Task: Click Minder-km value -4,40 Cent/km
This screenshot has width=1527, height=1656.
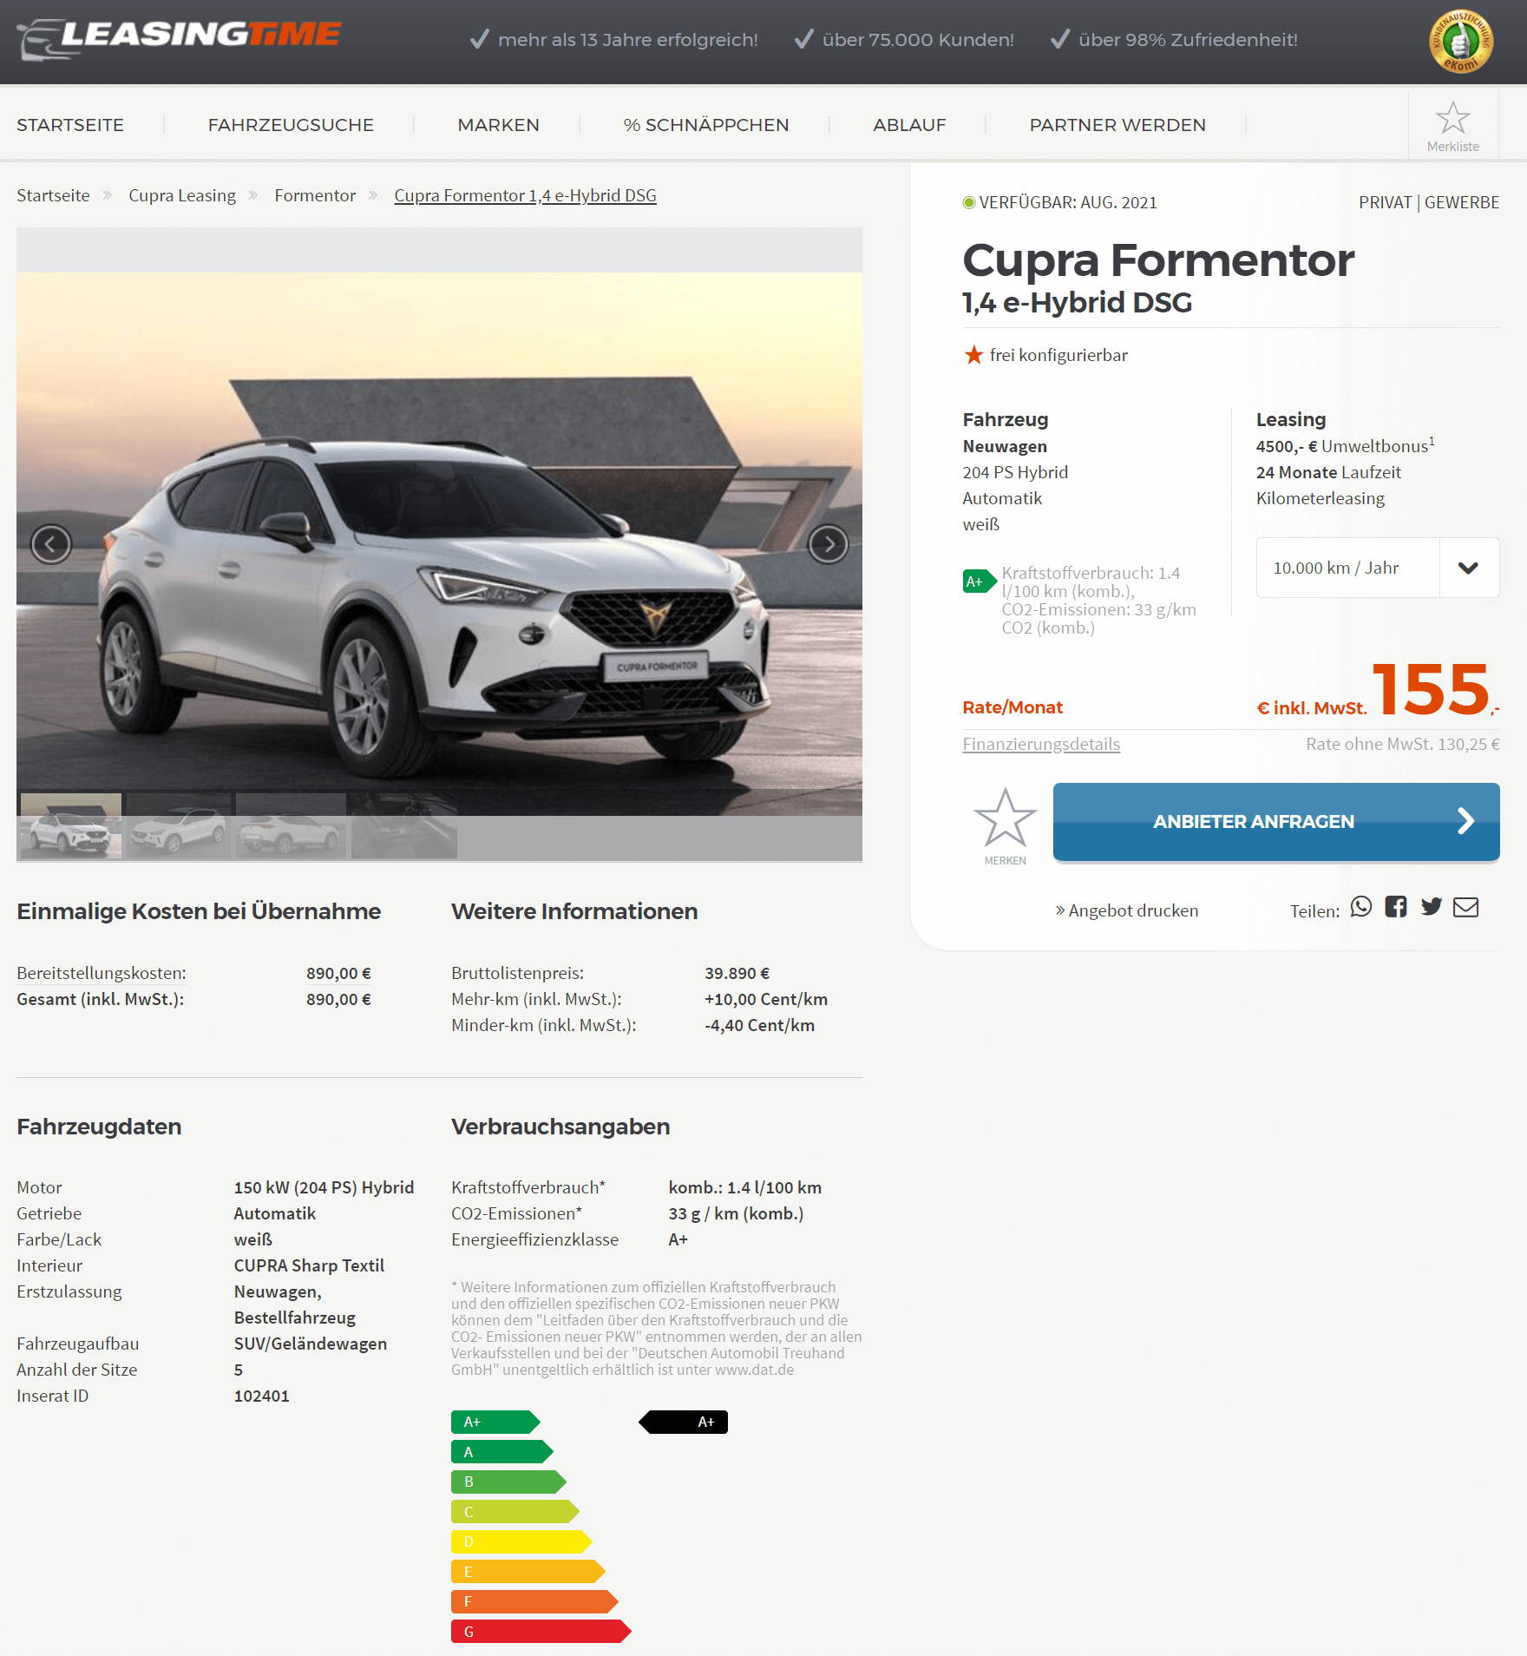Action: pos(760,1025)
